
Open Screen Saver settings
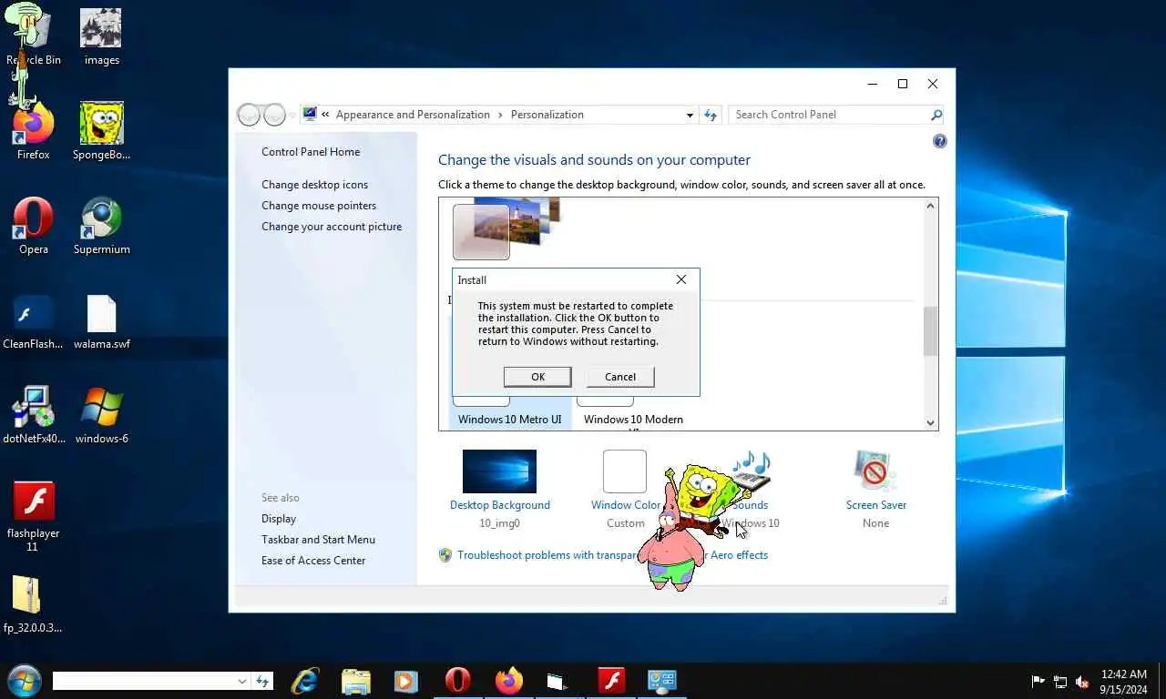tap(875, 490)
